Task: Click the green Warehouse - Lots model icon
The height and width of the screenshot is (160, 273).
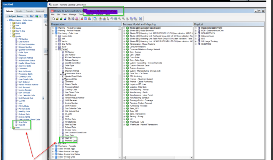Action: 128,122
